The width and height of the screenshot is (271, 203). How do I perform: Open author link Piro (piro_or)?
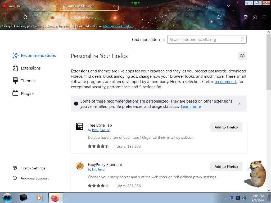(x=101, y=130)
